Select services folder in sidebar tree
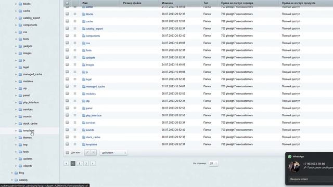This screenshot has width=333, height=187. [28, 110]
